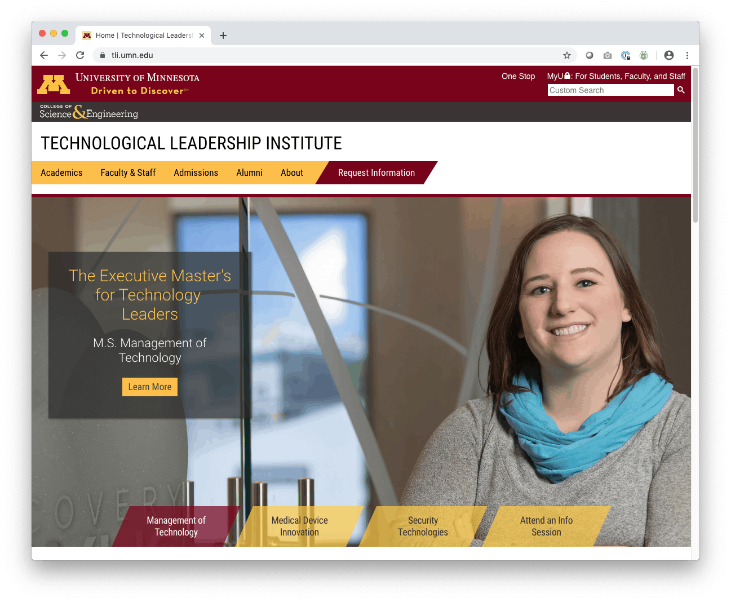Select the Admissions navigation item

tap(196, 172)
